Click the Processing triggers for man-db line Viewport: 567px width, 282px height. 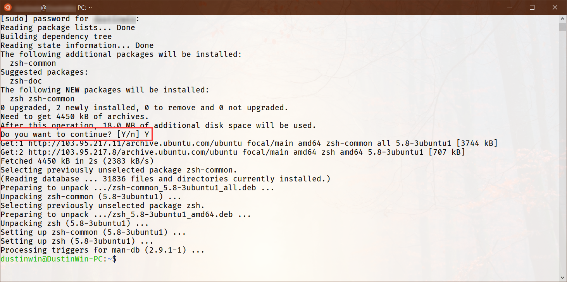(x=103, y=250)
